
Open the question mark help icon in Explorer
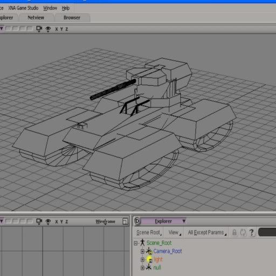tap(252, 232)
